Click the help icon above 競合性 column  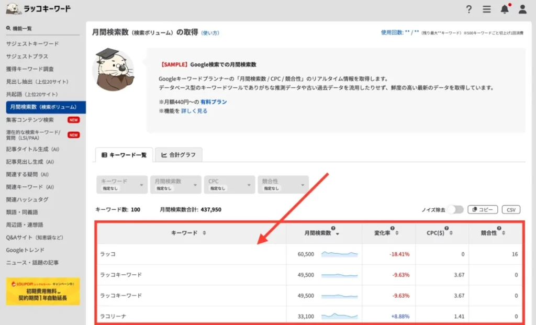pyautogui.click(x=499, y=228)
